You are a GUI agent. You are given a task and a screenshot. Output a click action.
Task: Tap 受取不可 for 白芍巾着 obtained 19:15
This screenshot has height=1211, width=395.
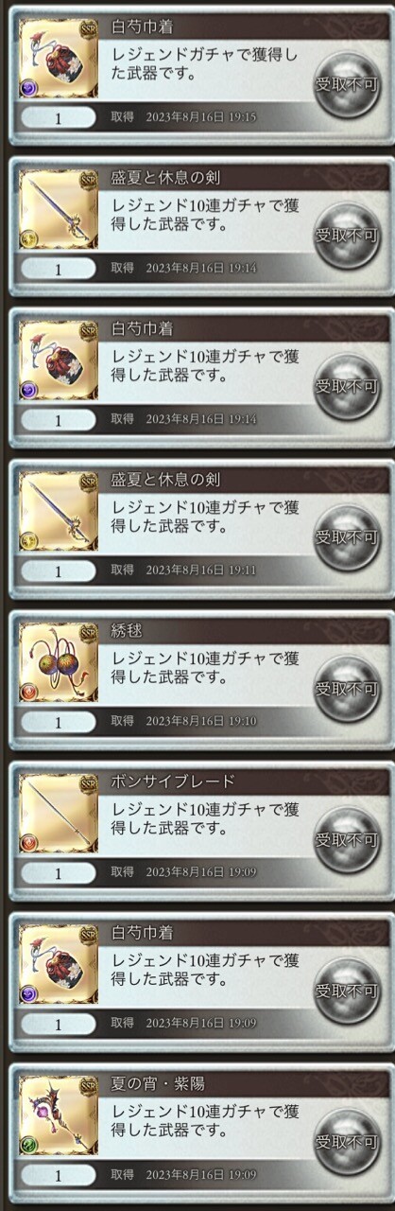347,84
